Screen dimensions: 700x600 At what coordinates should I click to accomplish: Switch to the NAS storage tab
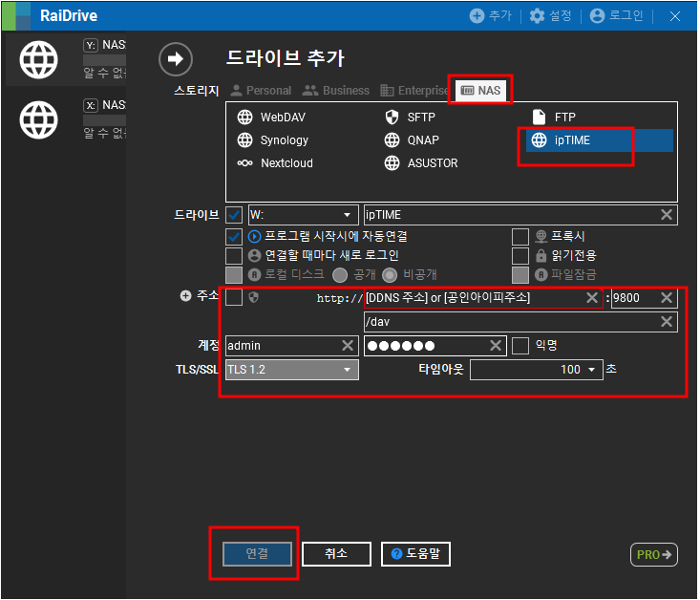coord(480,91)
